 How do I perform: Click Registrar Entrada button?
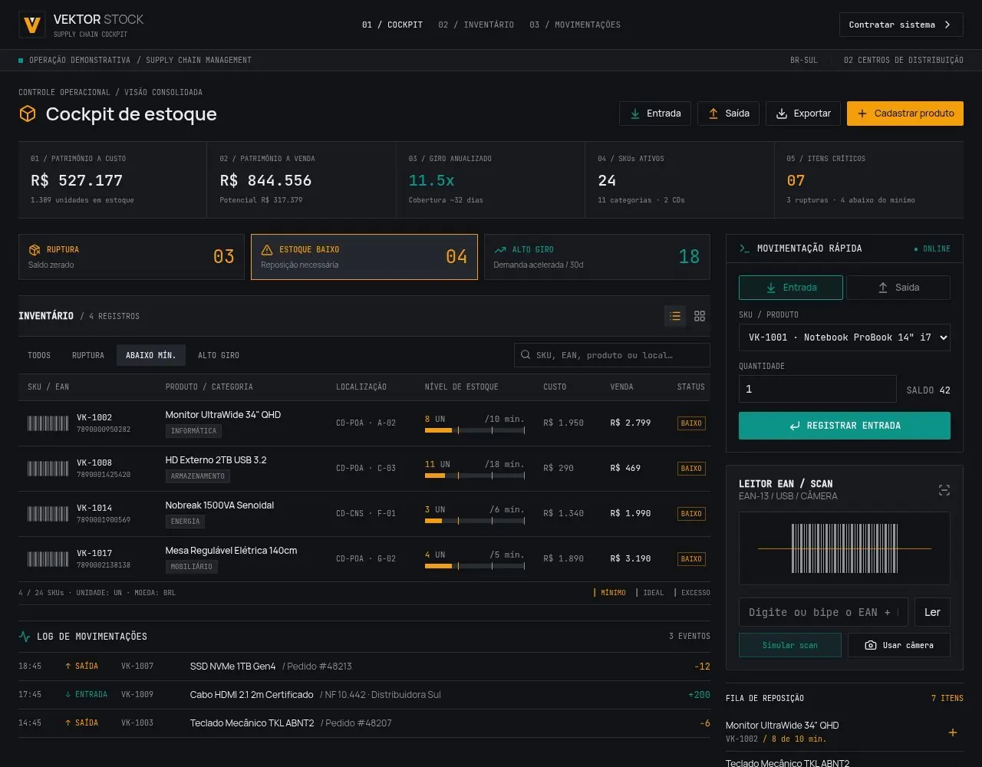click(x=845, y=426)
